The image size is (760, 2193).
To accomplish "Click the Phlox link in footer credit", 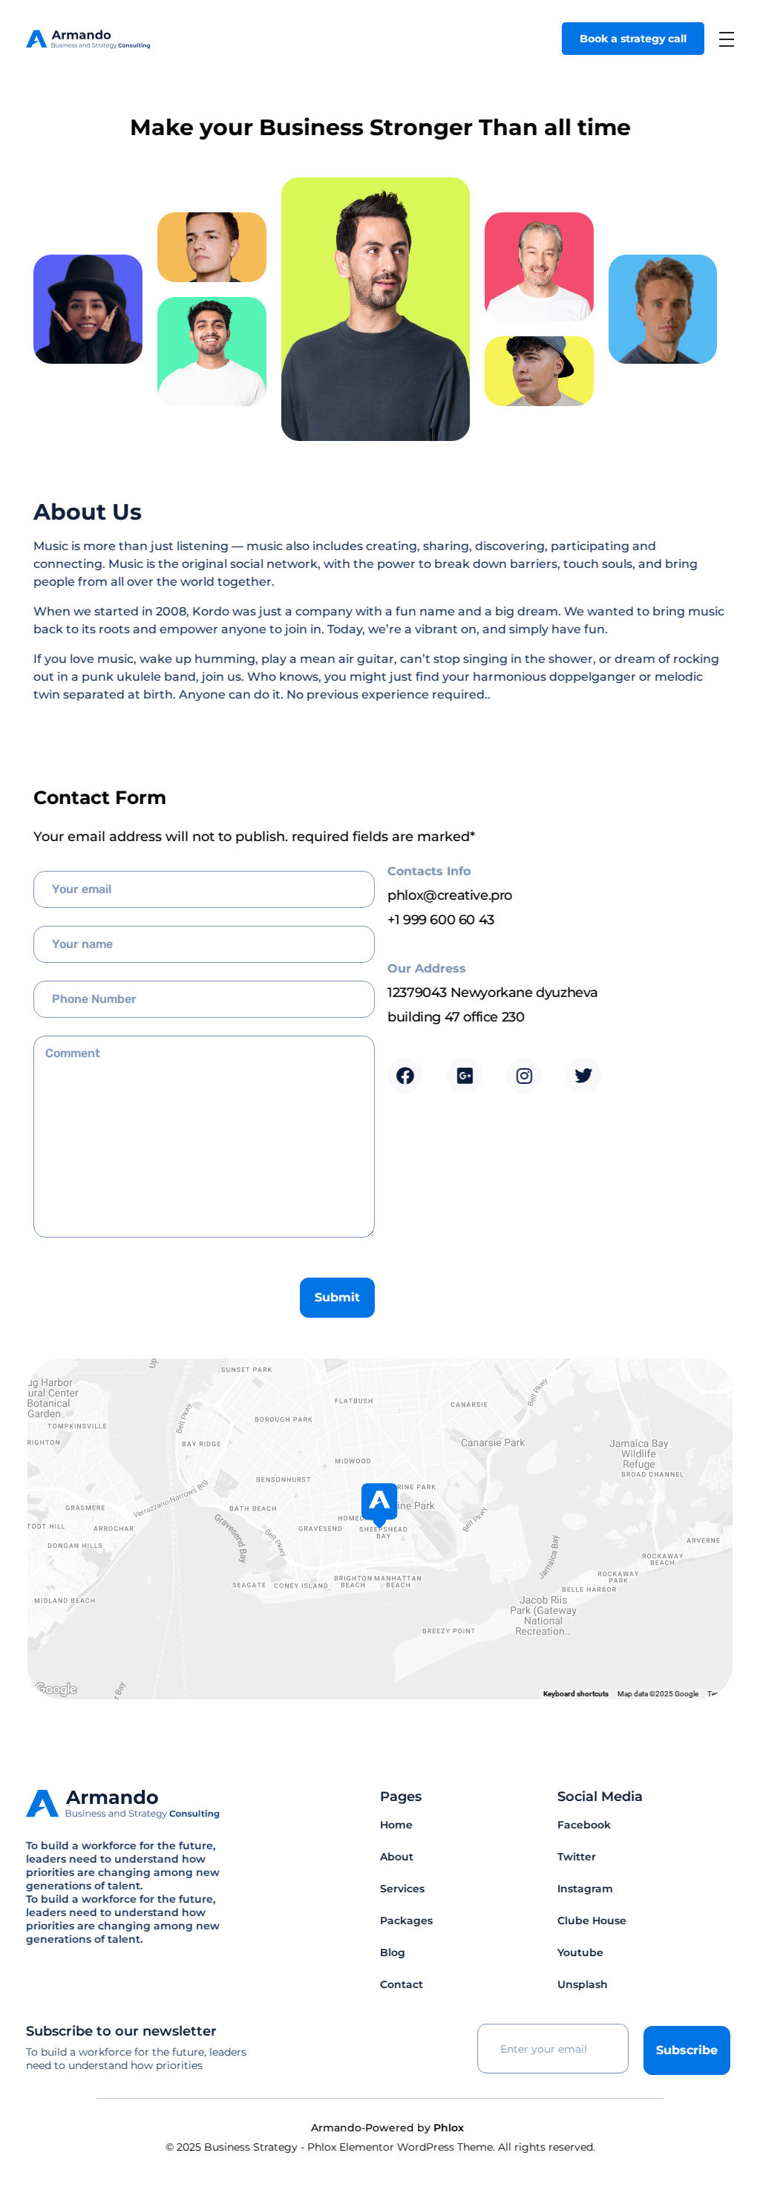I will click(448, 2128).
